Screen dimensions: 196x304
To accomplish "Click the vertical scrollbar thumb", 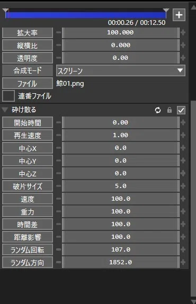I will tap(193, 199).
